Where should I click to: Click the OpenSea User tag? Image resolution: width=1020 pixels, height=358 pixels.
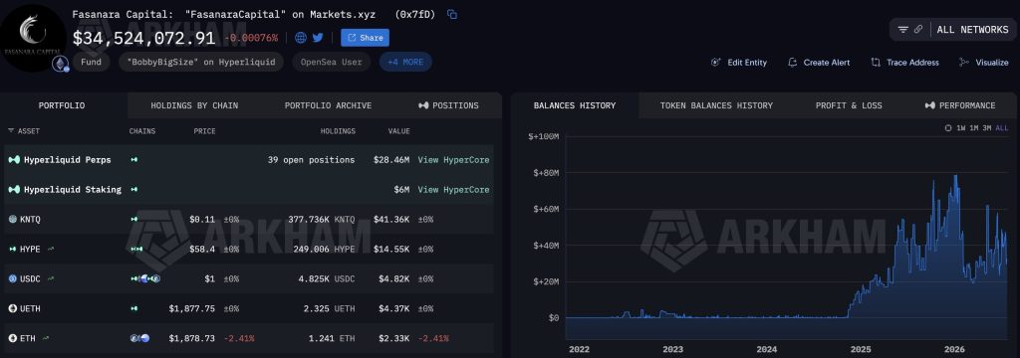point(331,63)
